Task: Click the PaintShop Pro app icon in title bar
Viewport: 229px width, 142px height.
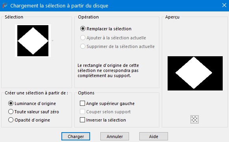Action: click(5, 6)
